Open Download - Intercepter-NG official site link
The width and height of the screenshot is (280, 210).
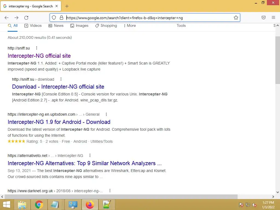(58, 87)
